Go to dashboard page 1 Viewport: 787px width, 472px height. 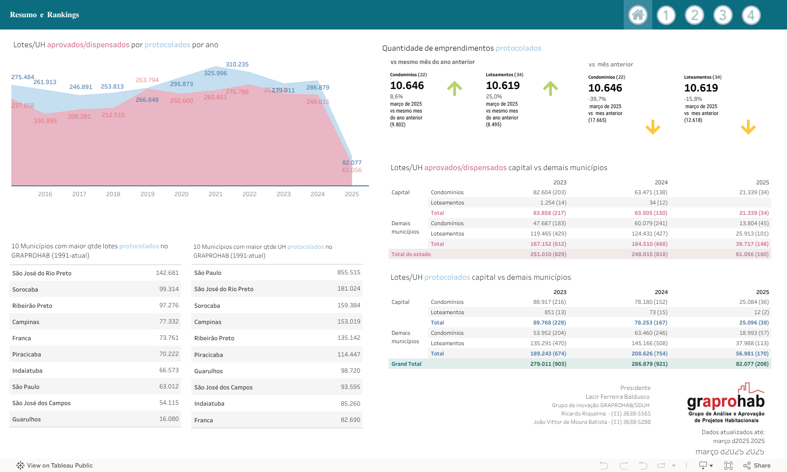666,15
